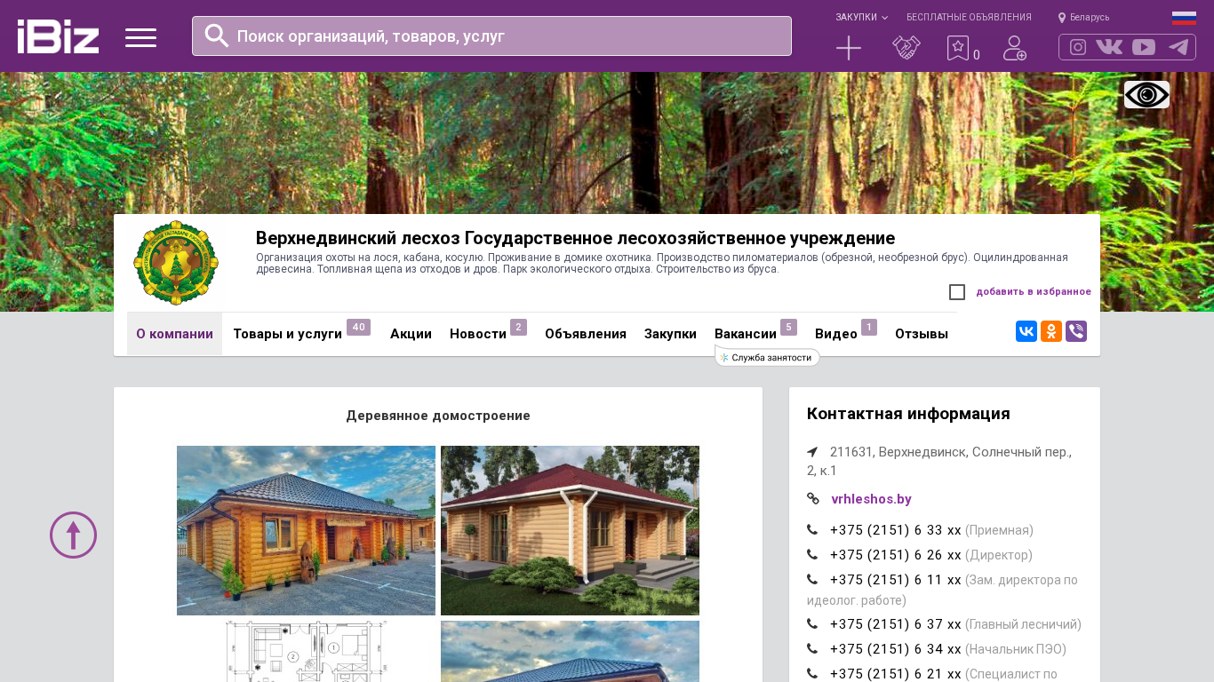The image size is (1214, 682).
Task: Open the floor plan drawing thumbnail
Action: coord(306,651)
